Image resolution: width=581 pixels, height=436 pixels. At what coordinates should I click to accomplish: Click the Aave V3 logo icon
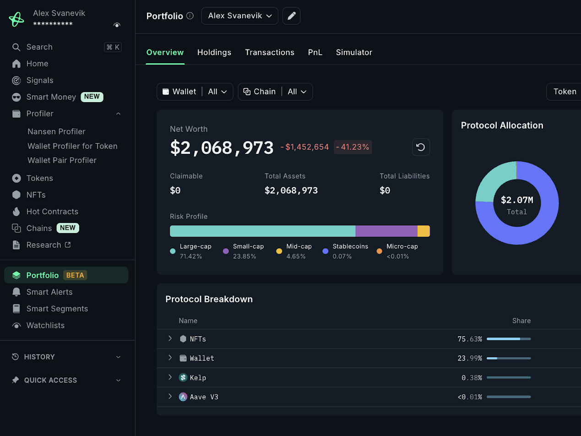pyautogui.click(x=183, y=397)
